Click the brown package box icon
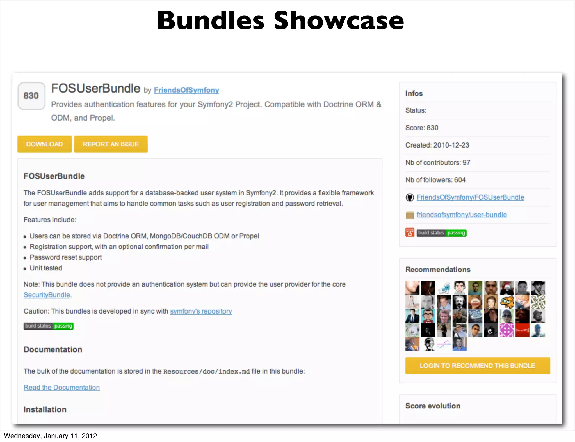The image size is (575, 442). pyautogui.click(x=410, y=215)
